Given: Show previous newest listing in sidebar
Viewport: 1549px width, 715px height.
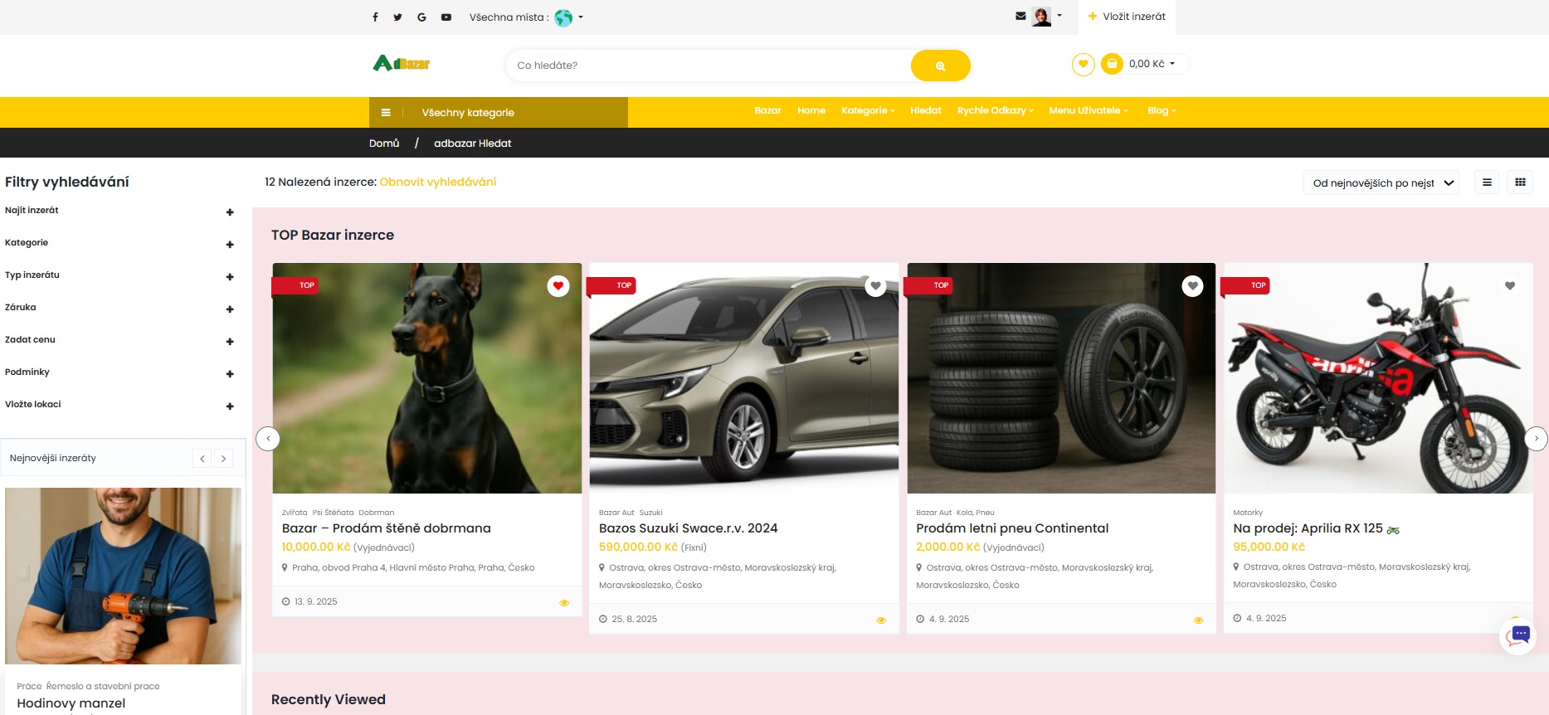Looking at the screenshot, I should [202, 459].
